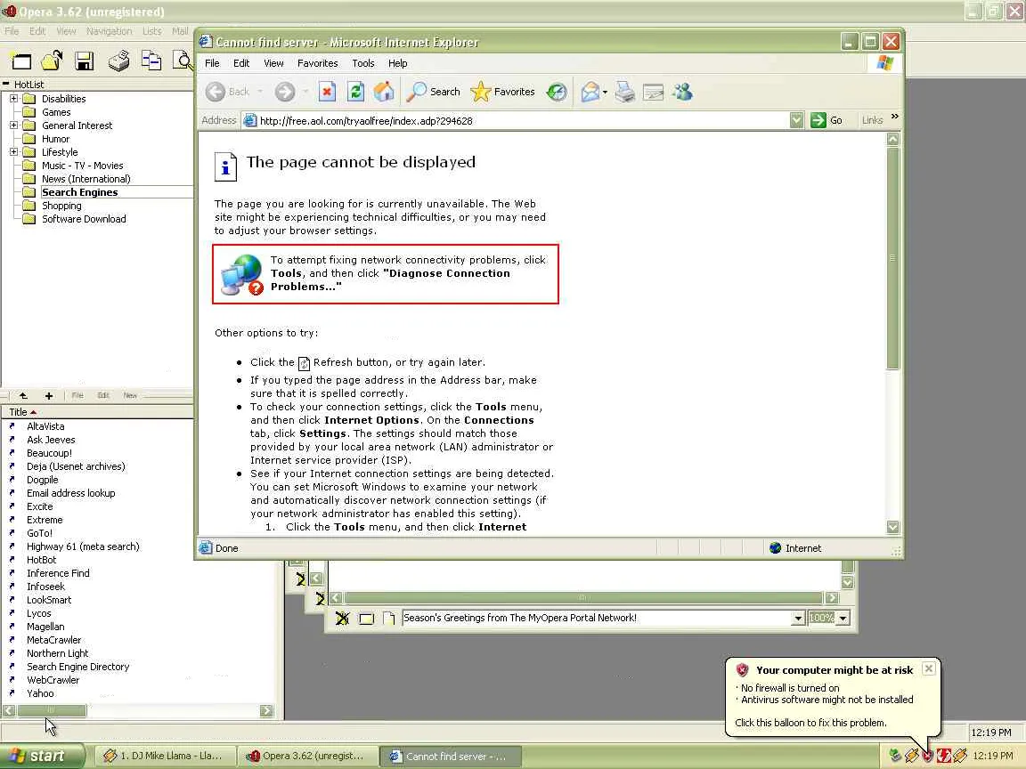Open the Mail button dropdown arrow in Internet Explorer

(x=605, y=93)
